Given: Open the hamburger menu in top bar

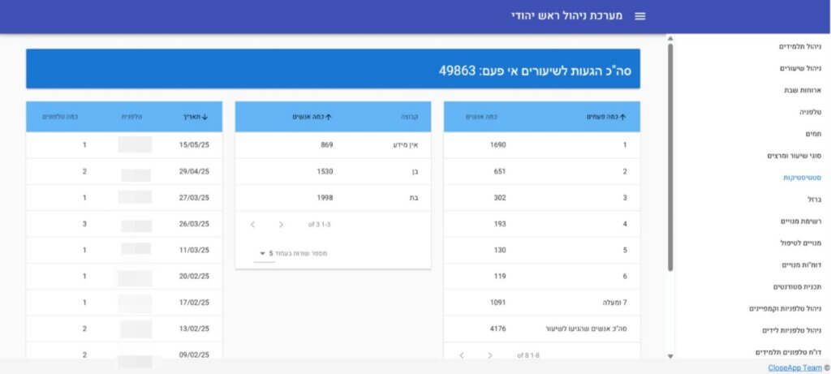Looking at the screenshot, I should 640,16.
